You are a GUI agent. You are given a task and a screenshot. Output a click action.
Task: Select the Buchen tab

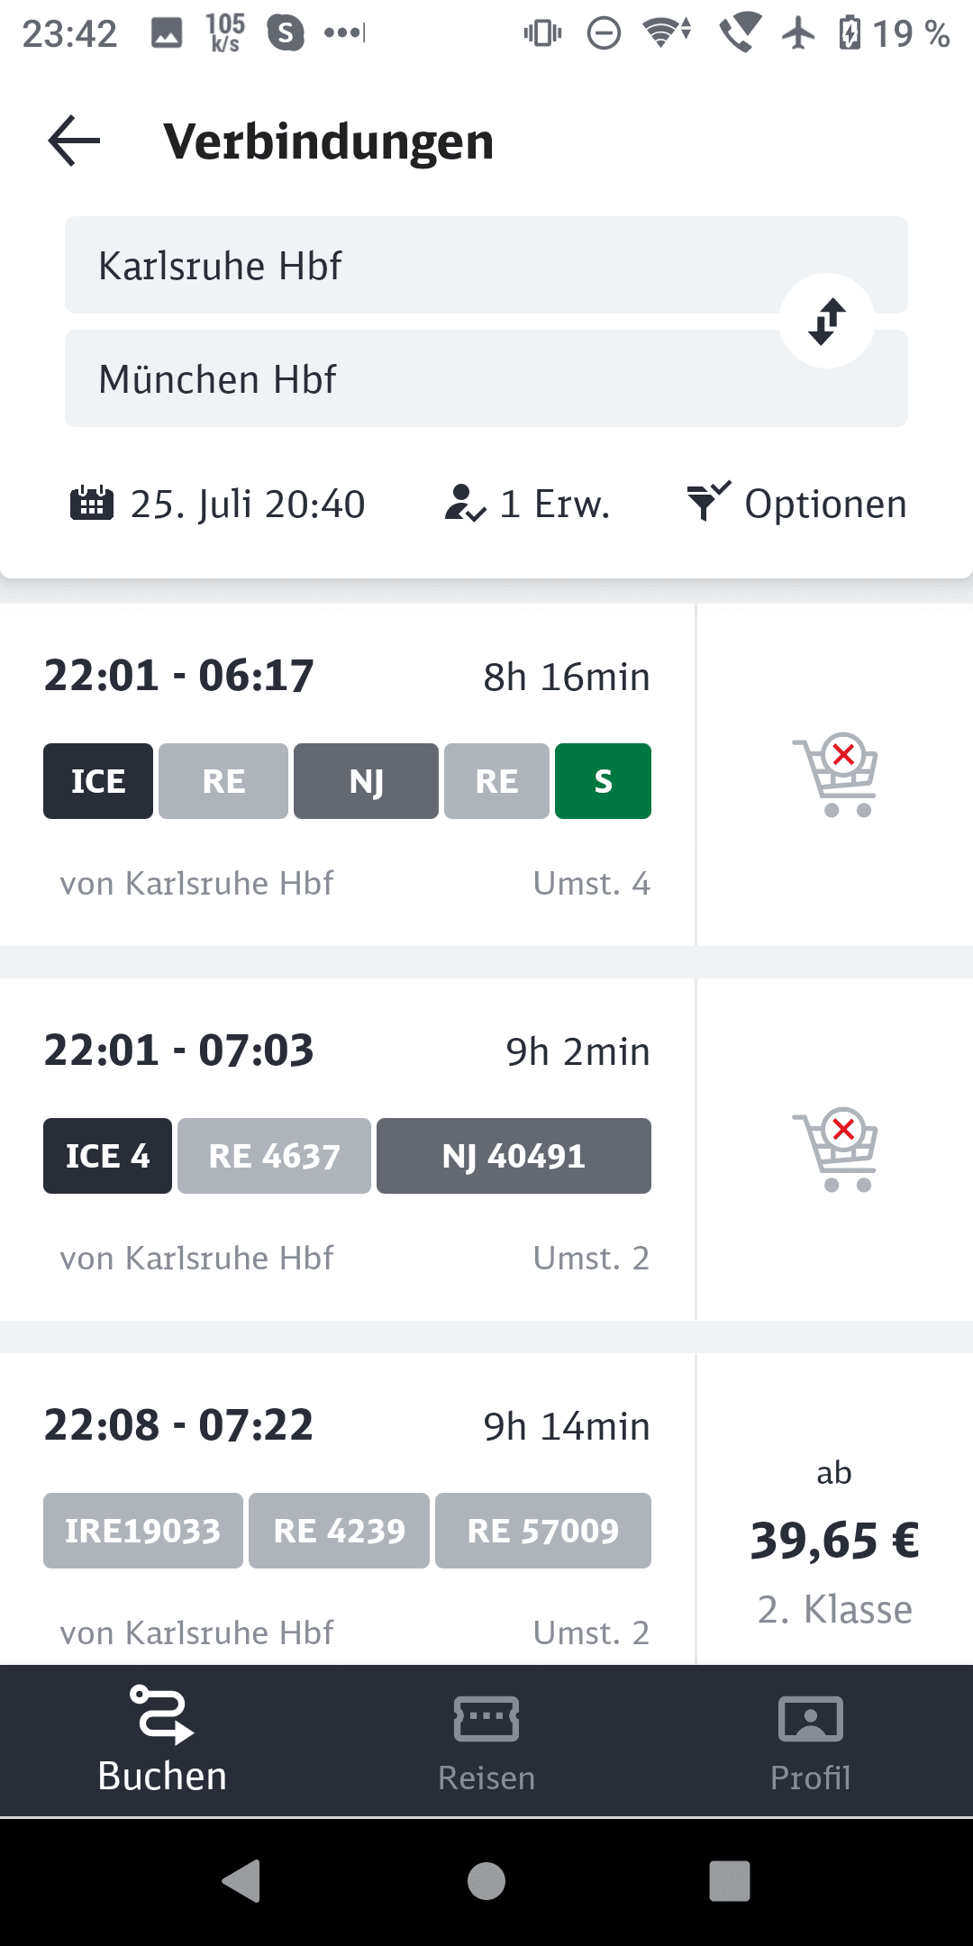click(162, 1741)
